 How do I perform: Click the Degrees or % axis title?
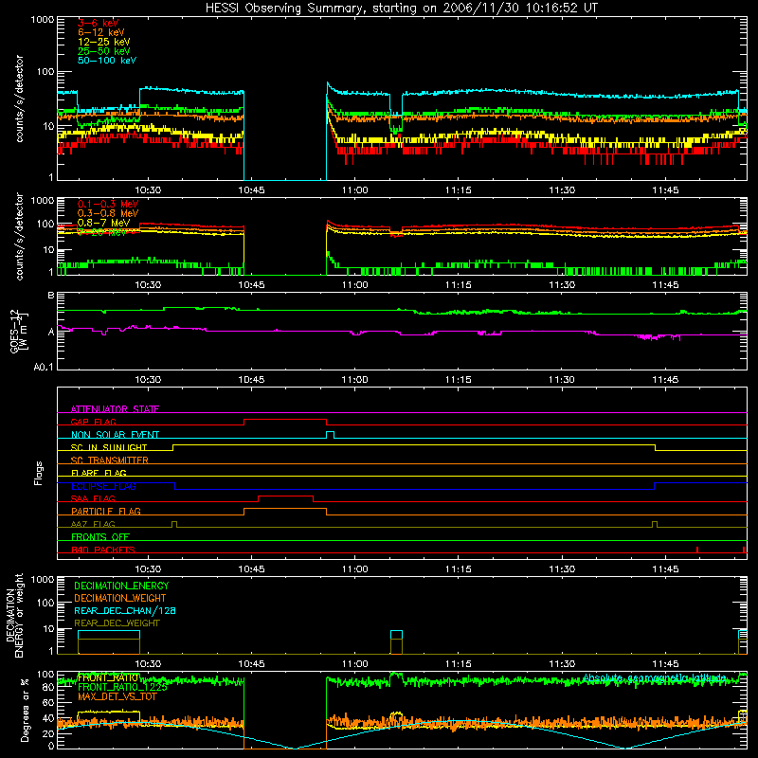tap(25, 710)
